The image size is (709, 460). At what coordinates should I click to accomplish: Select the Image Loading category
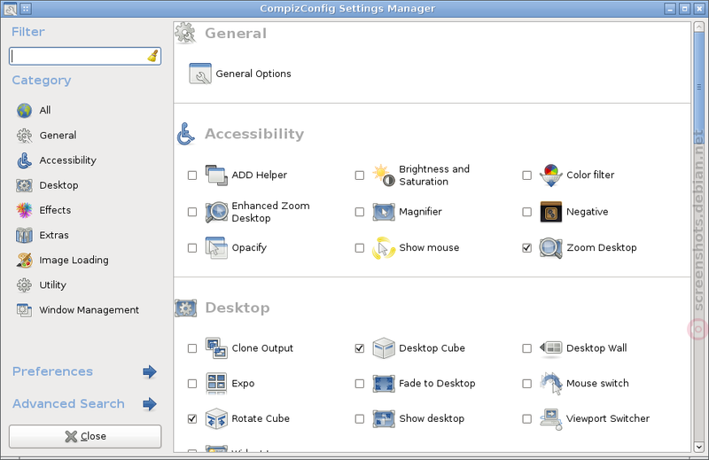pyautogui.click(x=62, y=260)
